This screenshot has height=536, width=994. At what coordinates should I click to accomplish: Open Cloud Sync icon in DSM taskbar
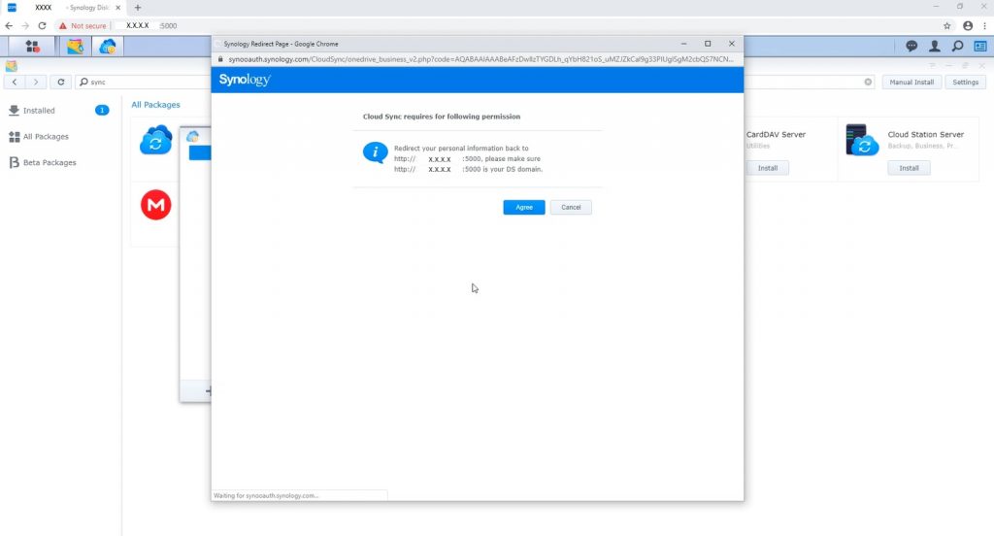coord(108,47)
